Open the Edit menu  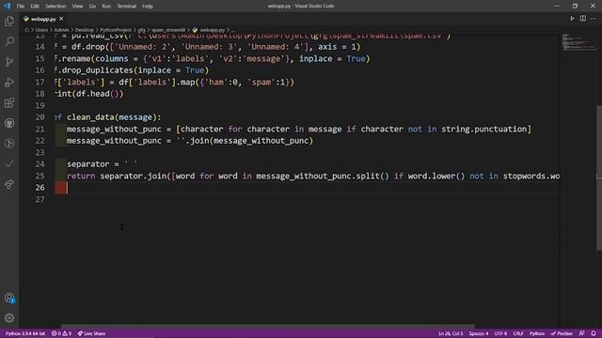tap(35, 7)
